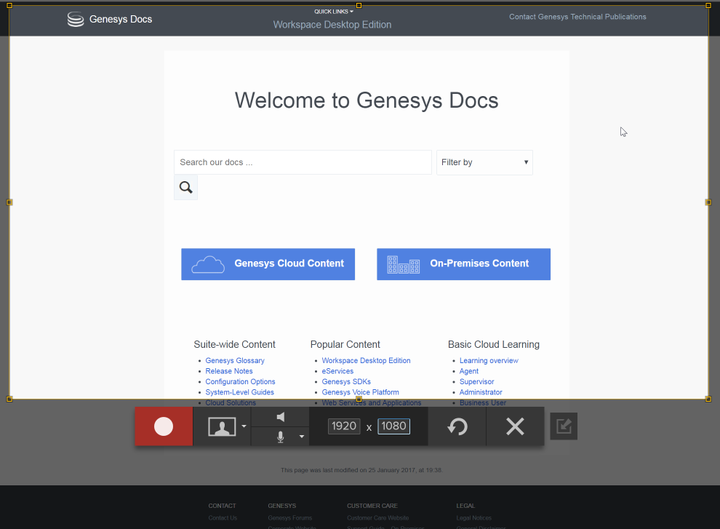This screenshot has width=720, height=529.
Task: Open the Genesys Glossary link
Action: click(235, 361)
